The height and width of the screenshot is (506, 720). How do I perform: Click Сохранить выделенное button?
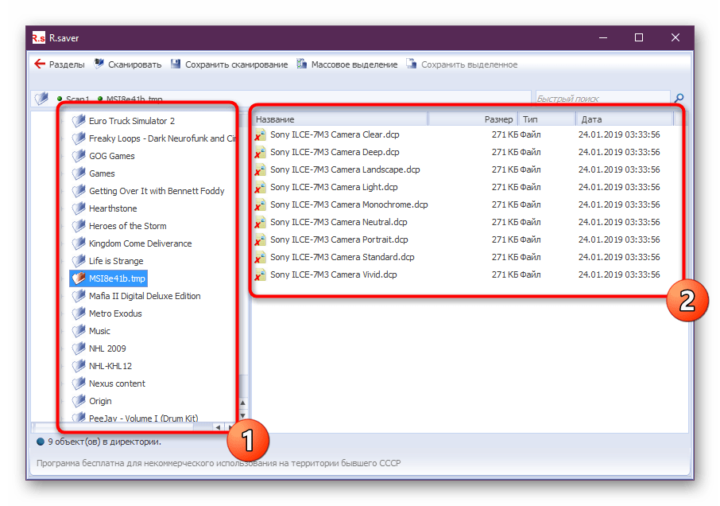click(x=462, y=64)
